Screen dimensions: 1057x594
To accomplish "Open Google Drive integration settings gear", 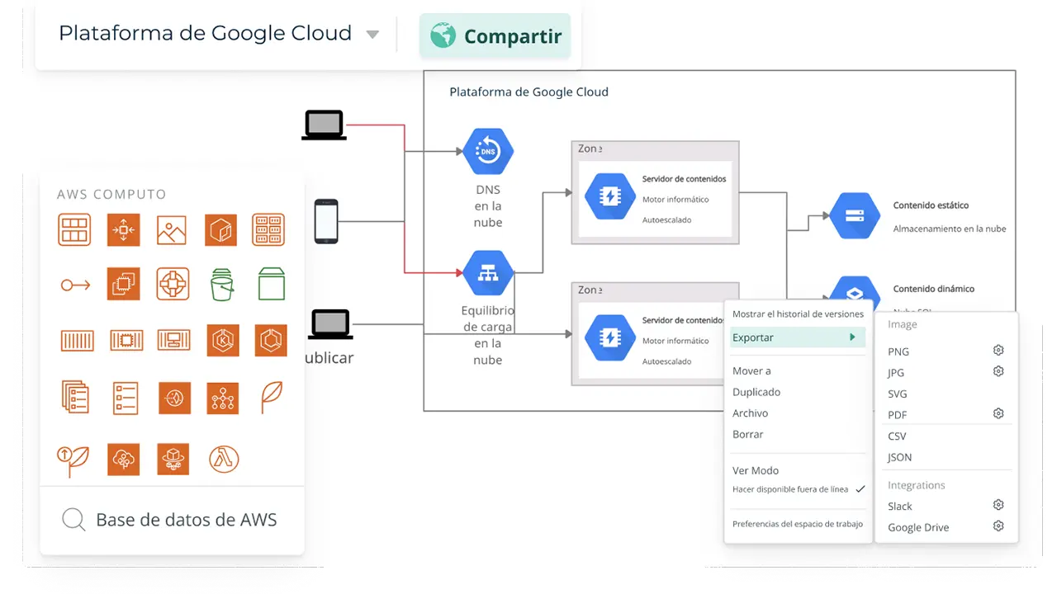I will [x=998, y=526].
